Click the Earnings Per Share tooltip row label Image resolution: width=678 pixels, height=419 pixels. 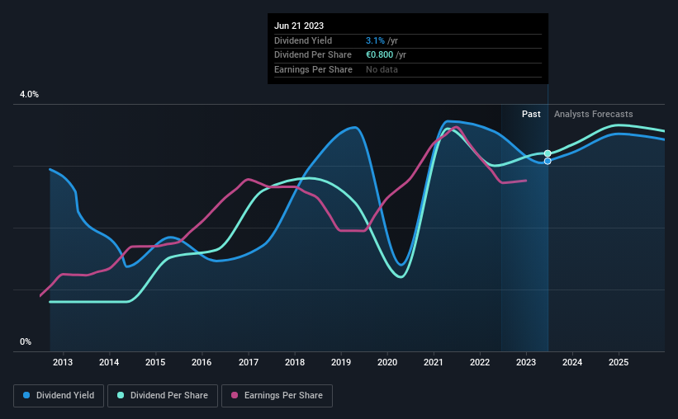(313, 69)
